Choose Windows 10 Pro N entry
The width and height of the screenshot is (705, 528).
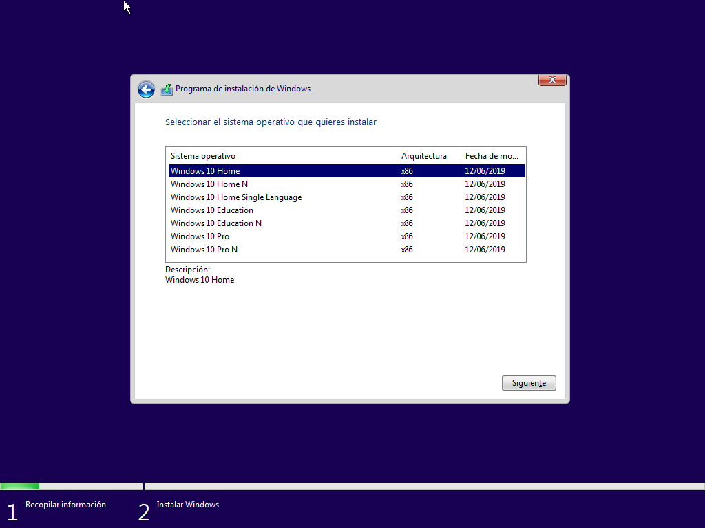(x=204, y=250)
